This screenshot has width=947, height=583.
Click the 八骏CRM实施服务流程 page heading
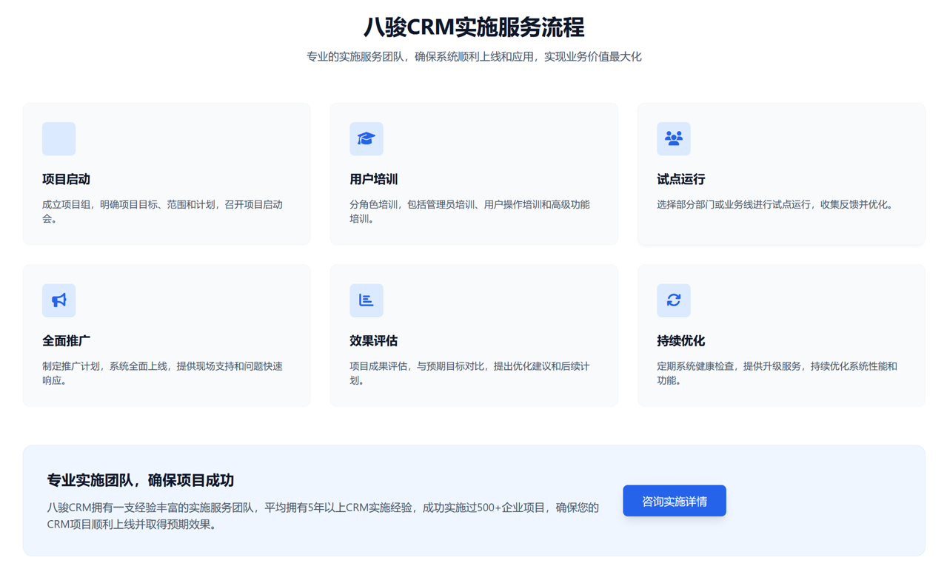click(x=473, y=27)
